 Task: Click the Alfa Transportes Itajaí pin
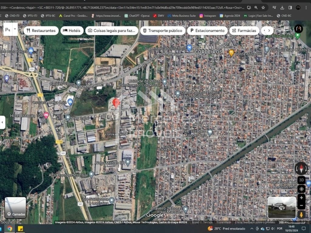pyautogui.click(x=91, y=175)
